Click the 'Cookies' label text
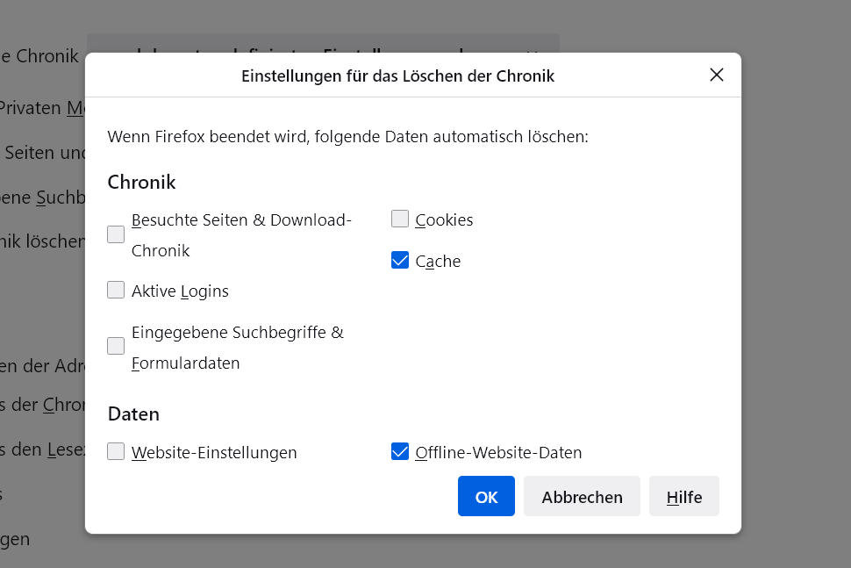 coord(444,220)
